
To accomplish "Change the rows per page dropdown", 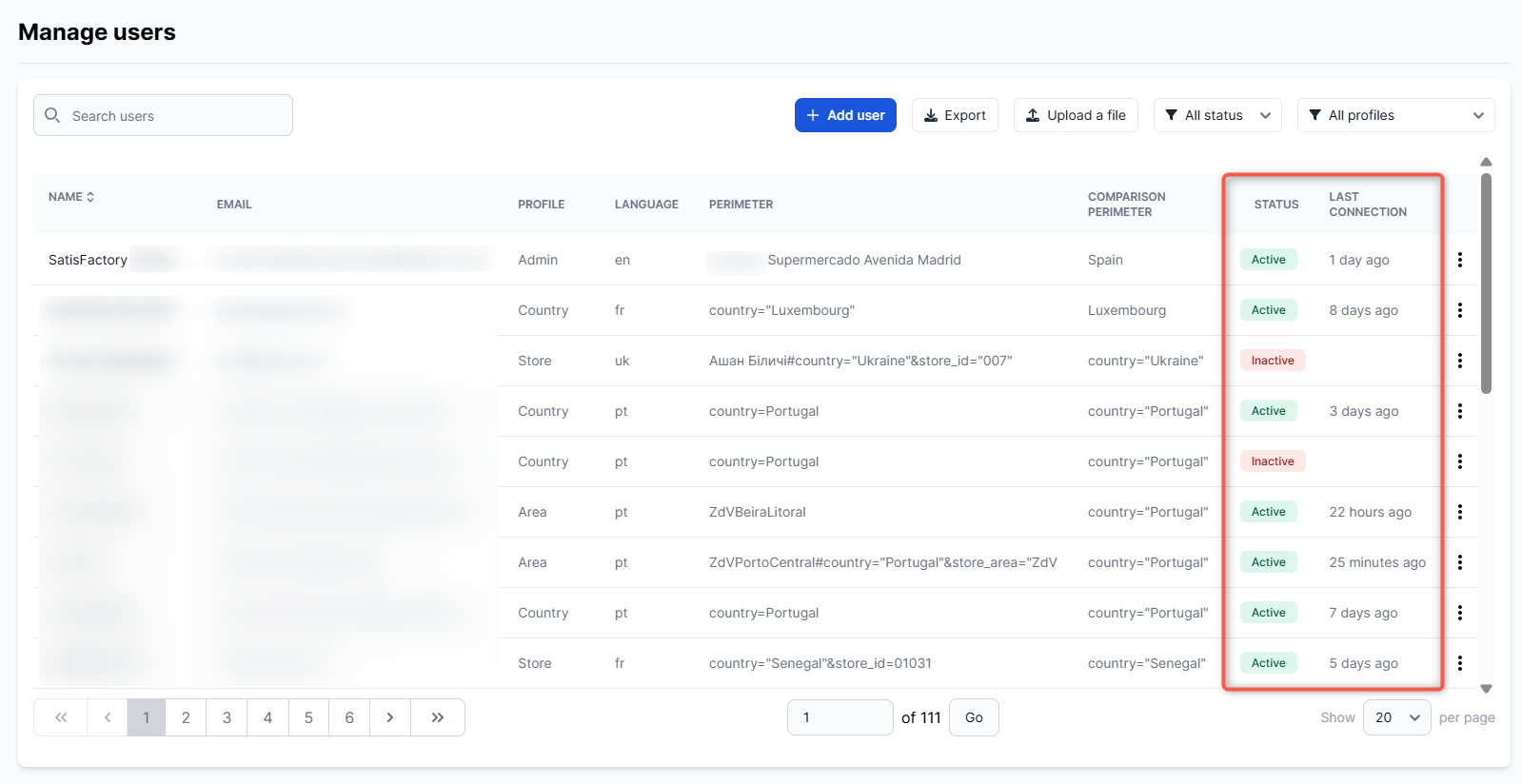I will [1395, 717].
